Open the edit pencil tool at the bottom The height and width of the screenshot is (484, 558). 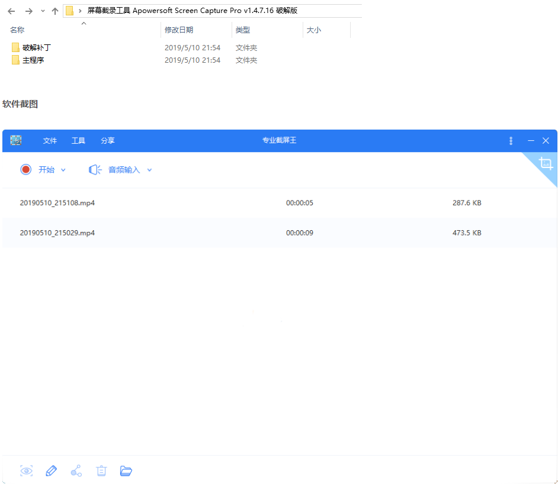pyautogui.click(x=51, y=470)
